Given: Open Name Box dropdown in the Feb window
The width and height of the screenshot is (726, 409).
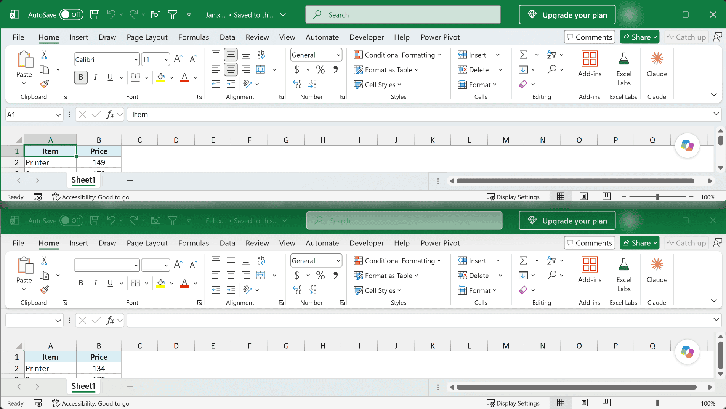Looking at the screenshot, I should [58, 321].
